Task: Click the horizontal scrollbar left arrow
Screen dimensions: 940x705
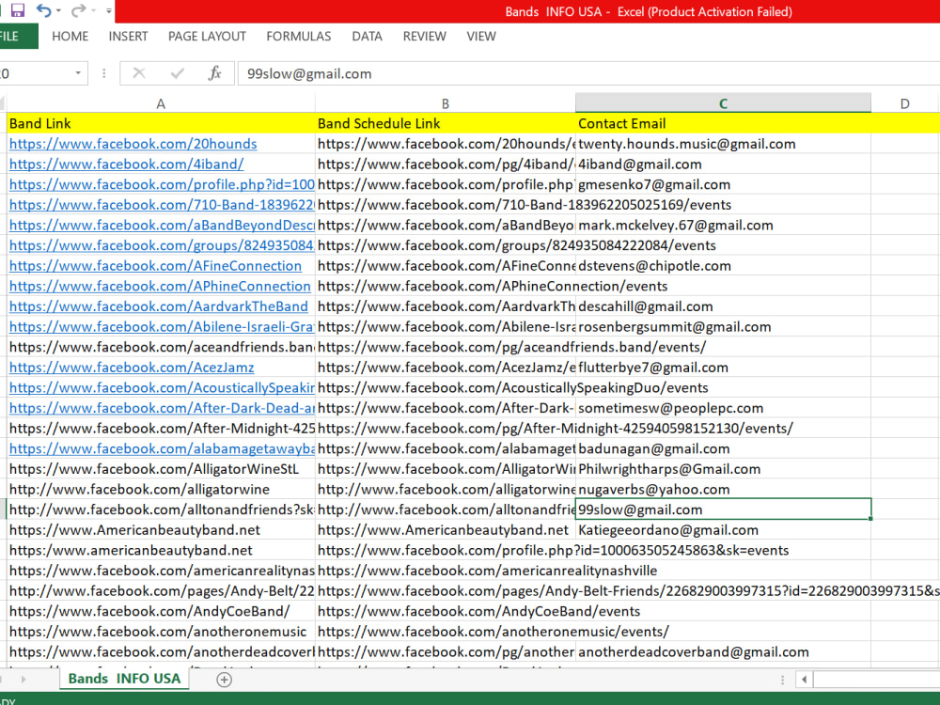Action: click(x=804, y=680)
